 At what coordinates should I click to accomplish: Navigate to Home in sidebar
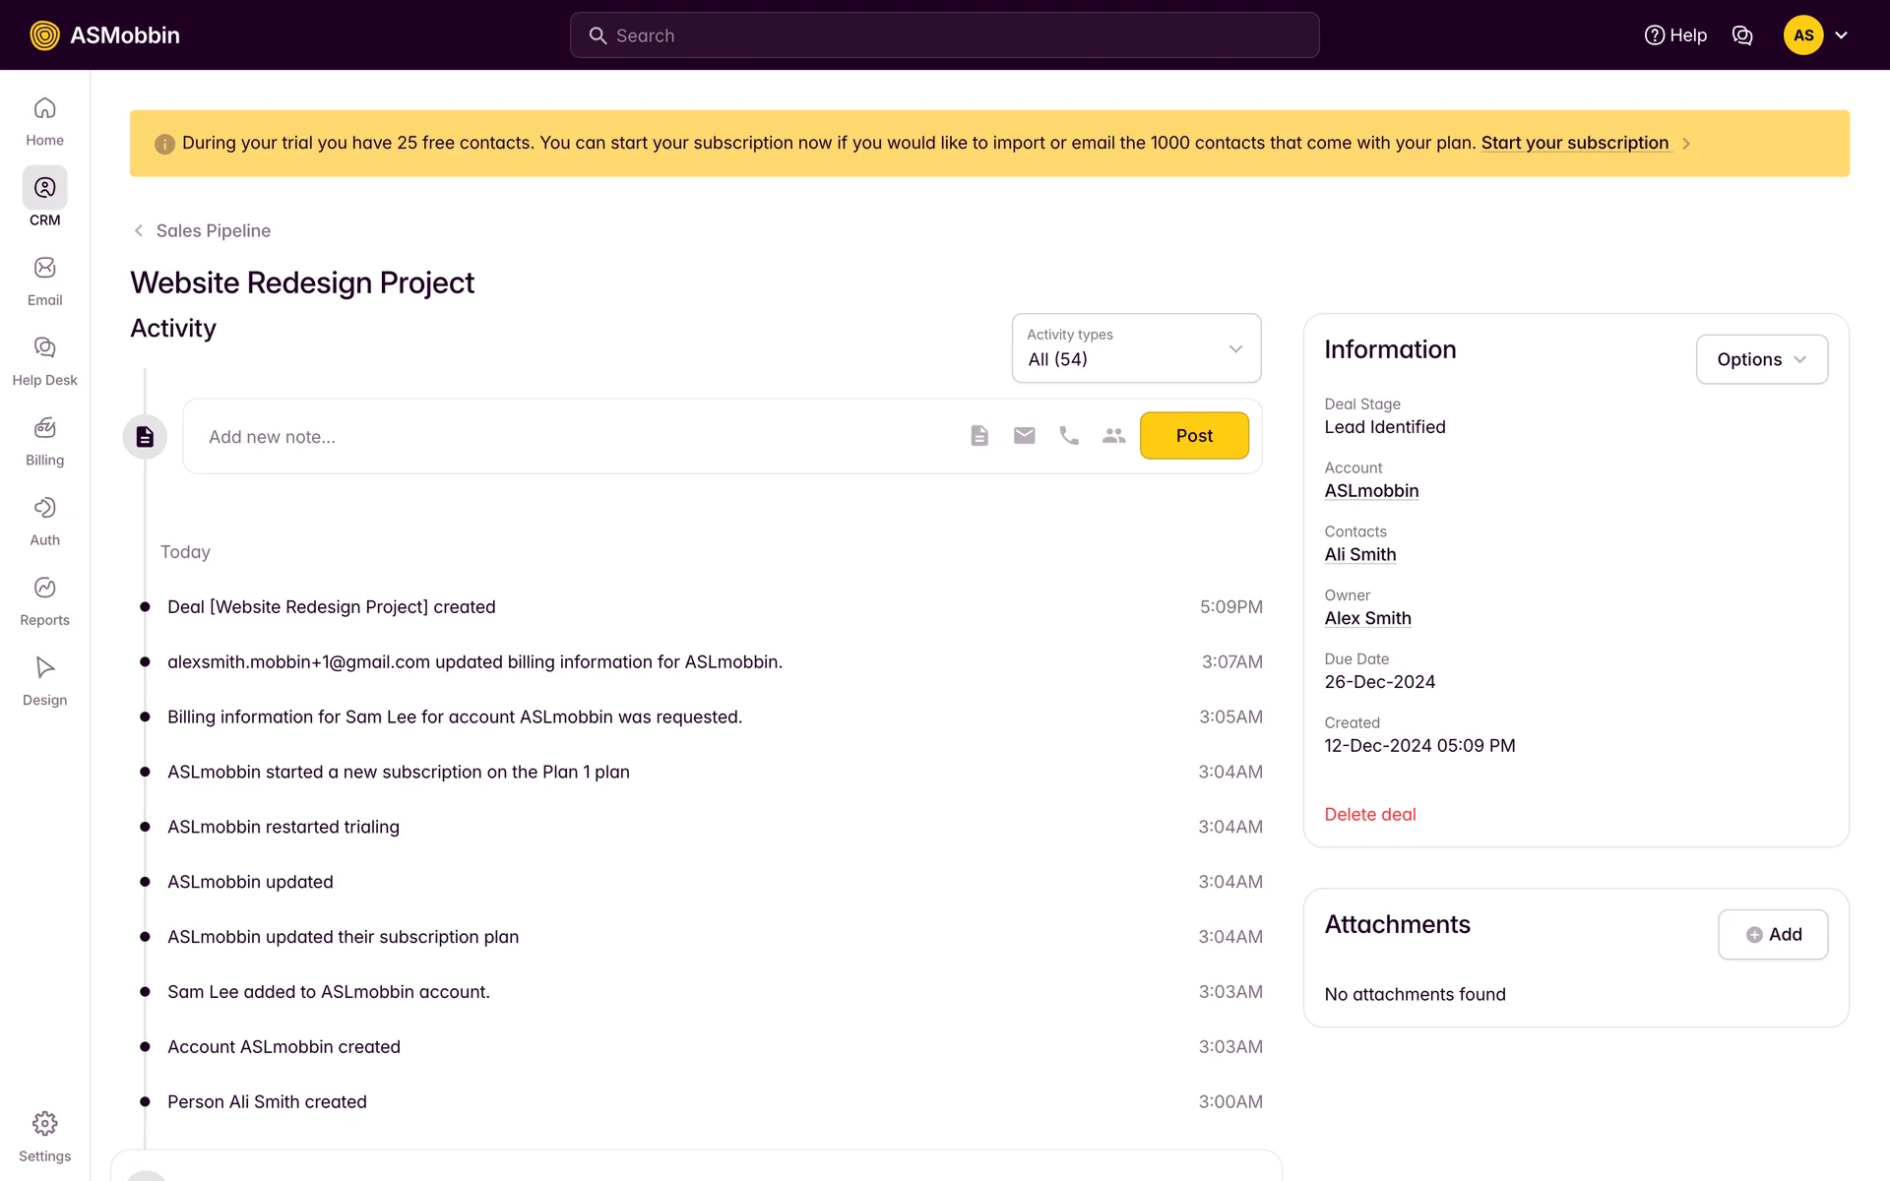point(44,121)
